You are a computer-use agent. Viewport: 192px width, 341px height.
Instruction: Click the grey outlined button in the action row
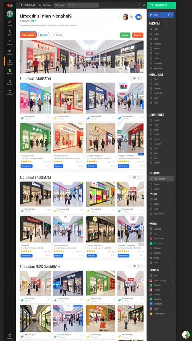pos(57,35)
